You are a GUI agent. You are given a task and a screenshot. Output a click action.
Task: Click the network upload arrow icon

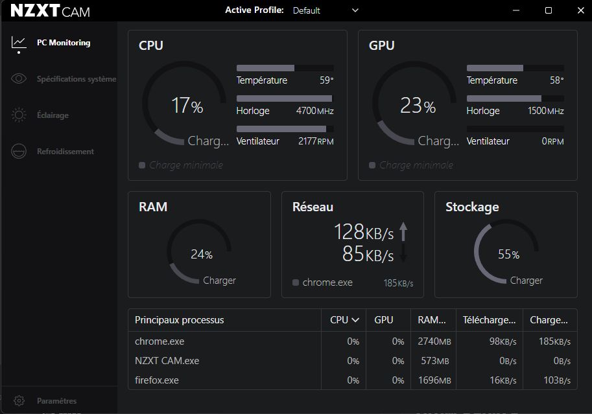403,232
